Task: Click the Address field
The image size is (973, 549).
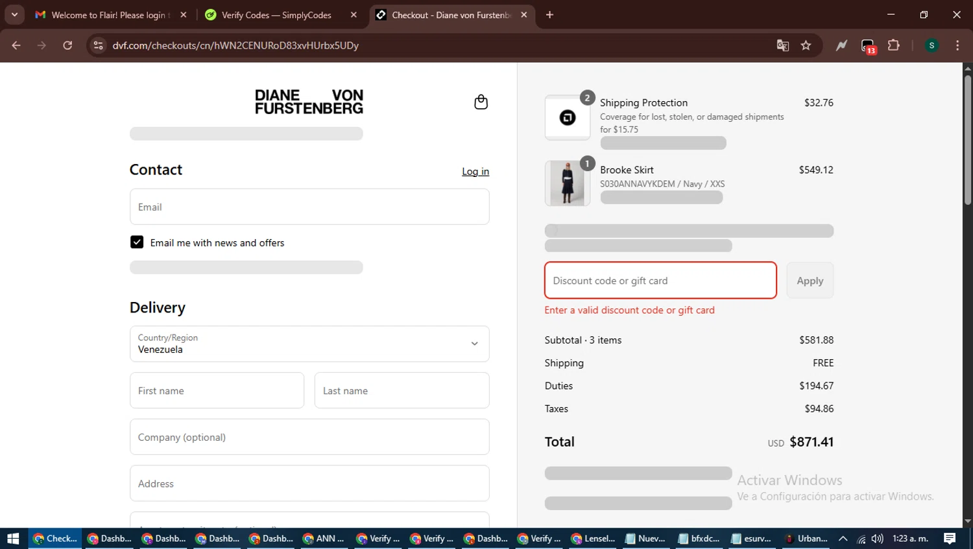Action: tap(309, 484)
